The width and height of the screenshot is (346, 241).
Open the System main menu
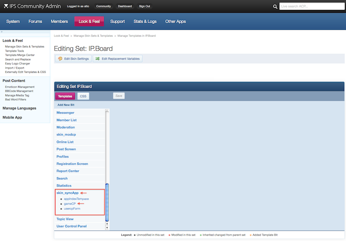[x=13, y=21]
